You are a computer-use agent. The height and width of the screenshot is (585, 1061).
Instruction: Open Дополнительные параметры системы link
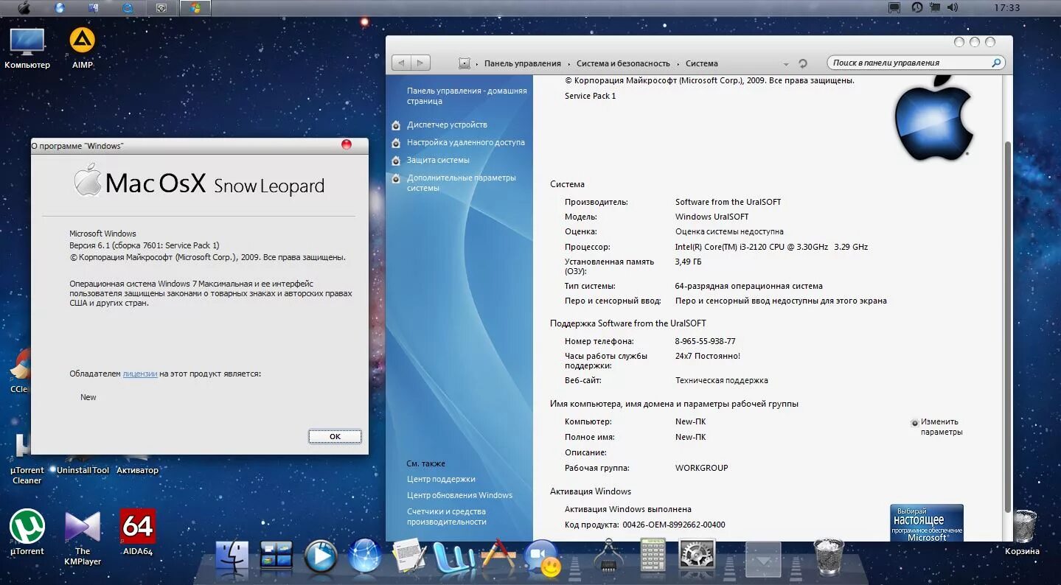coord(462,183)
